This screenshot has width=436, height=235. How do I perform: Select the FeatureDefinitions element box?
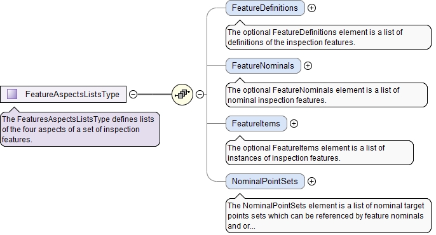tap(265, 8)
